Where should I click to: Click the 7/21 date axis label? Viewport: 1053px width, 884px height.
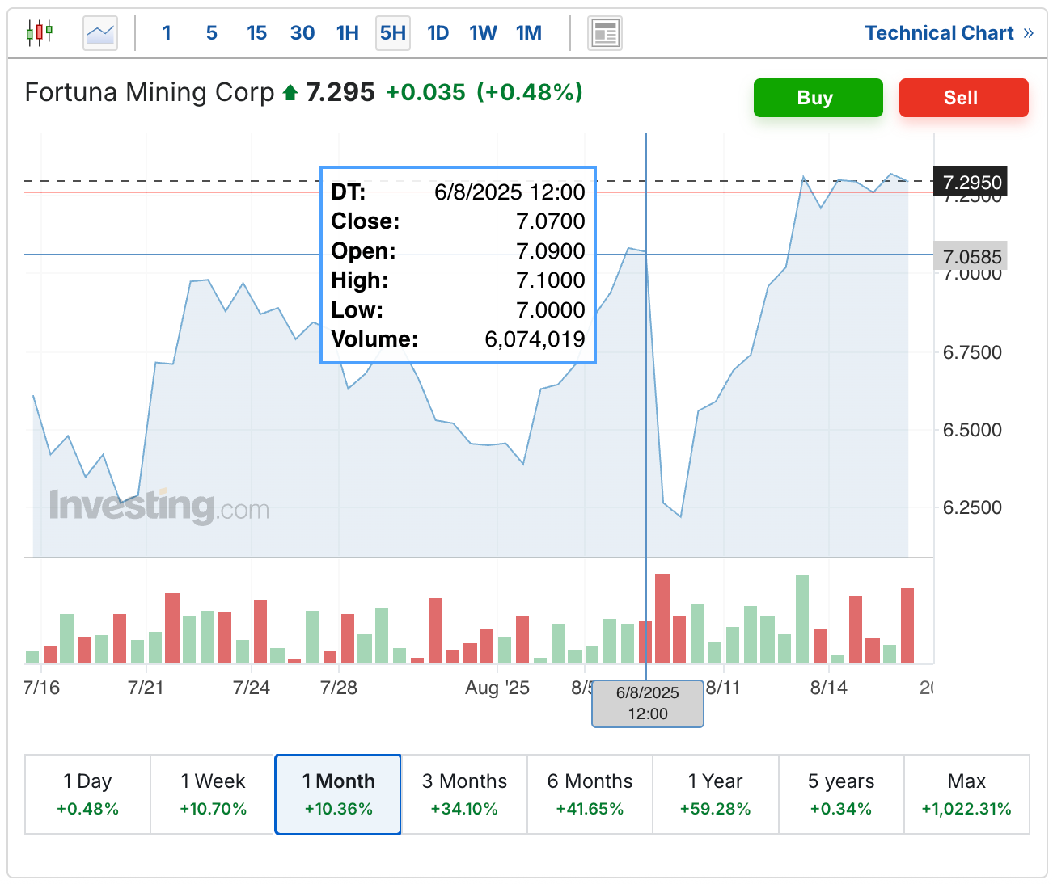coord(146,688)
